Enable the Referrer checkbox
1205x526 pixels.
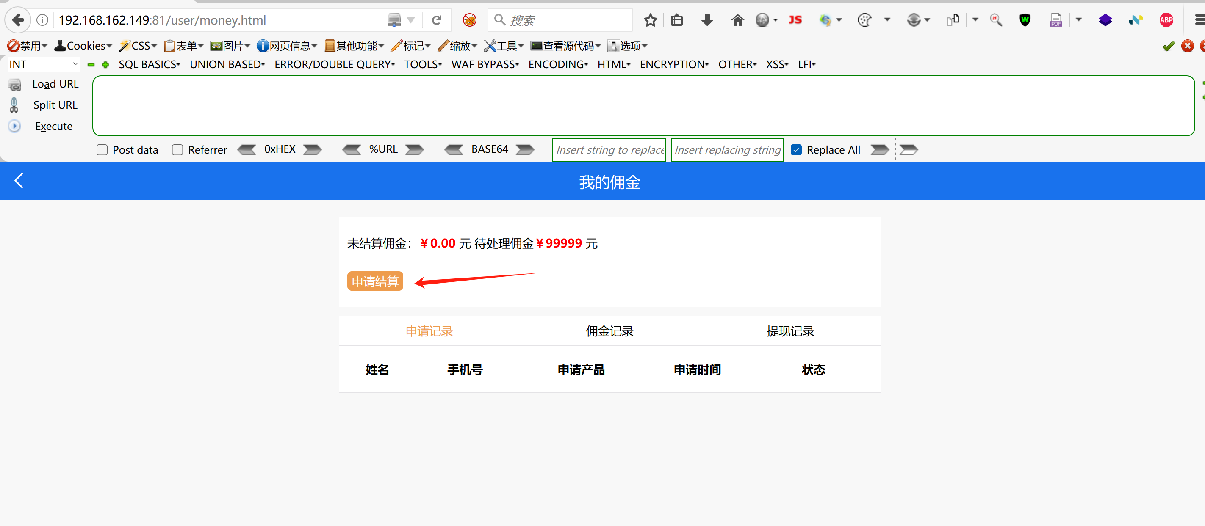pos(177,150)
